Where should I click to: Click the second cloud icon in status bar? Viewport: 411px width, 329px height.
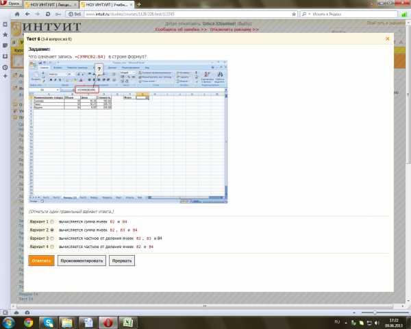[27, 313]
